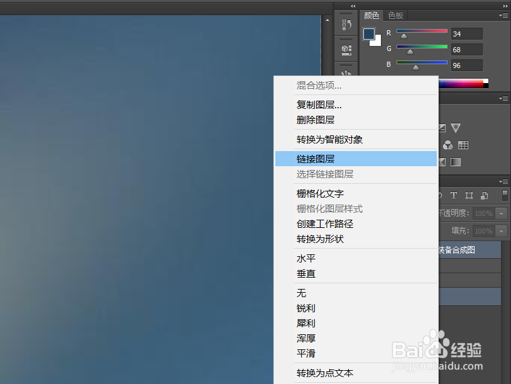Filter layers by smart object icon
511x384 pixels.
click(x=484, y=195)
